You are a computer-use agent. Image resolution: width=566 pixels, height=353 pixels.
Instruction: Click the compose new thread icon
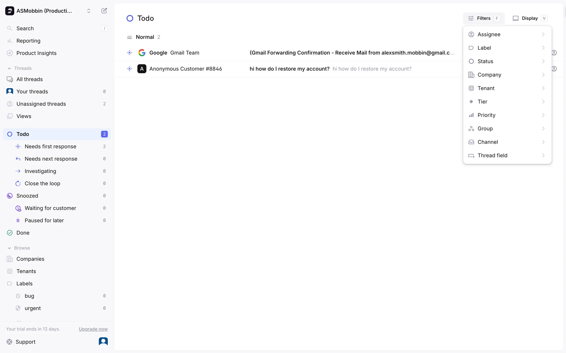point(104,11)
